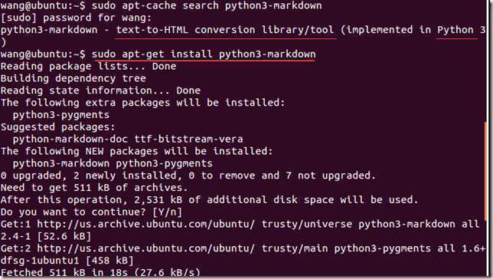Click the python3-pygments extra package name

pyautogui.click(x=61, y=115)
